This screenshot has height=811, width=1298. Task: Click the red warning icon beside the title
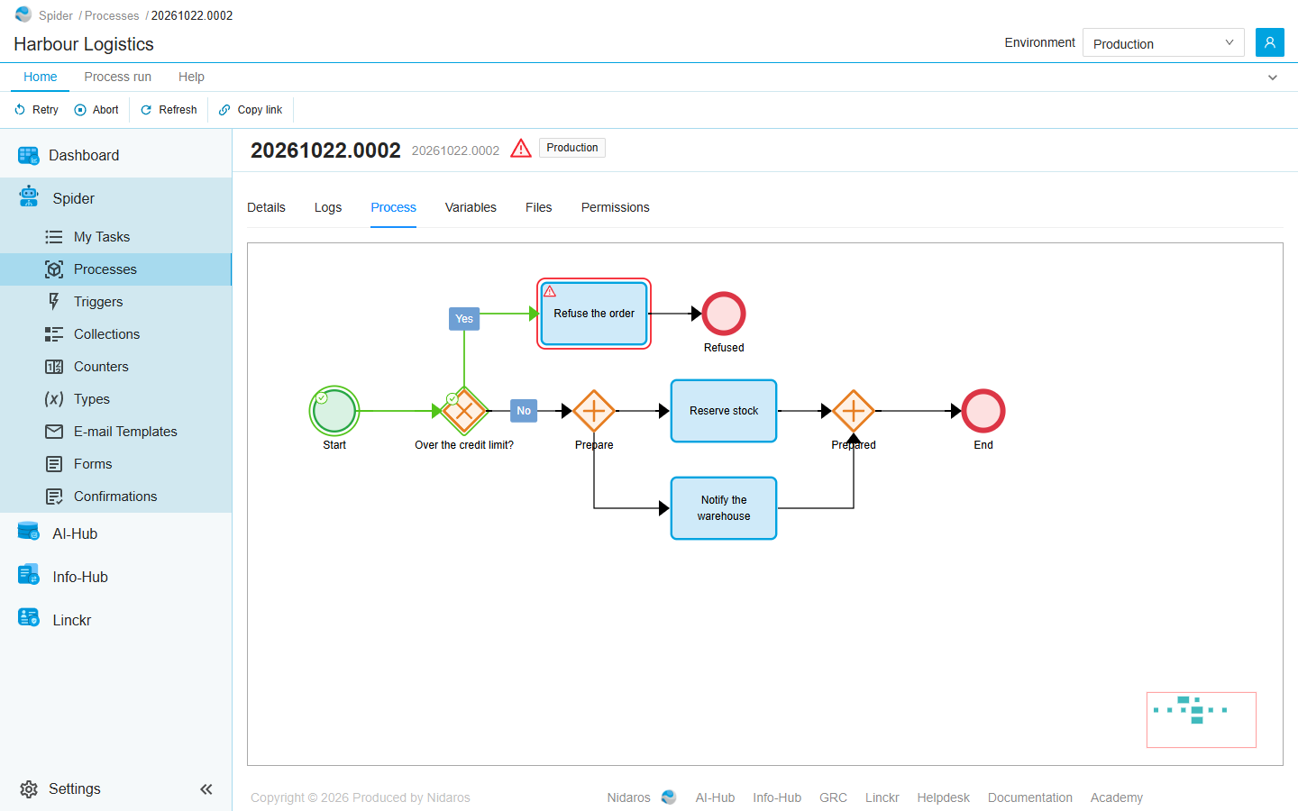click(x=521, y=149)
